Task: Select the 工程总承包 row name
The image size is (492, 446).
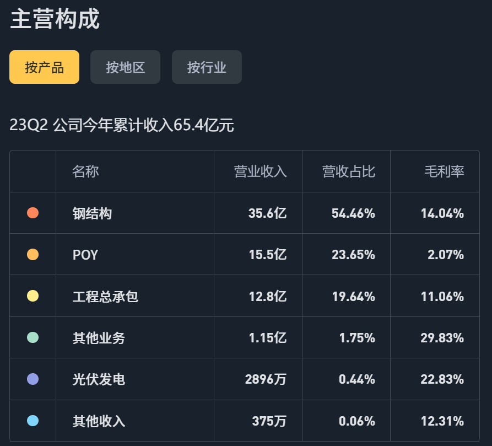Action: [x=105, y=297]
